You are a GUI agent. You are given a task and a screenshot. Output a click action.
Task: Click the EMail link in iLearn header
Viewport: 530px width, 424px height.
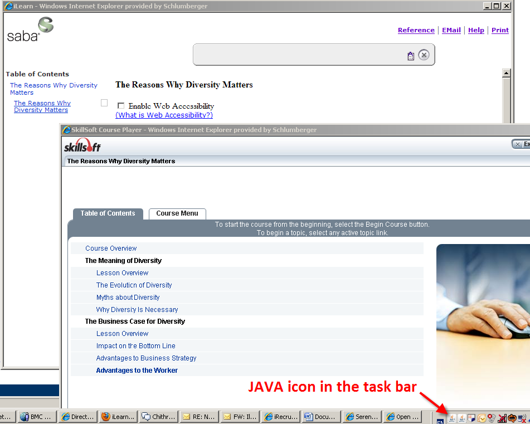point(451,30)
